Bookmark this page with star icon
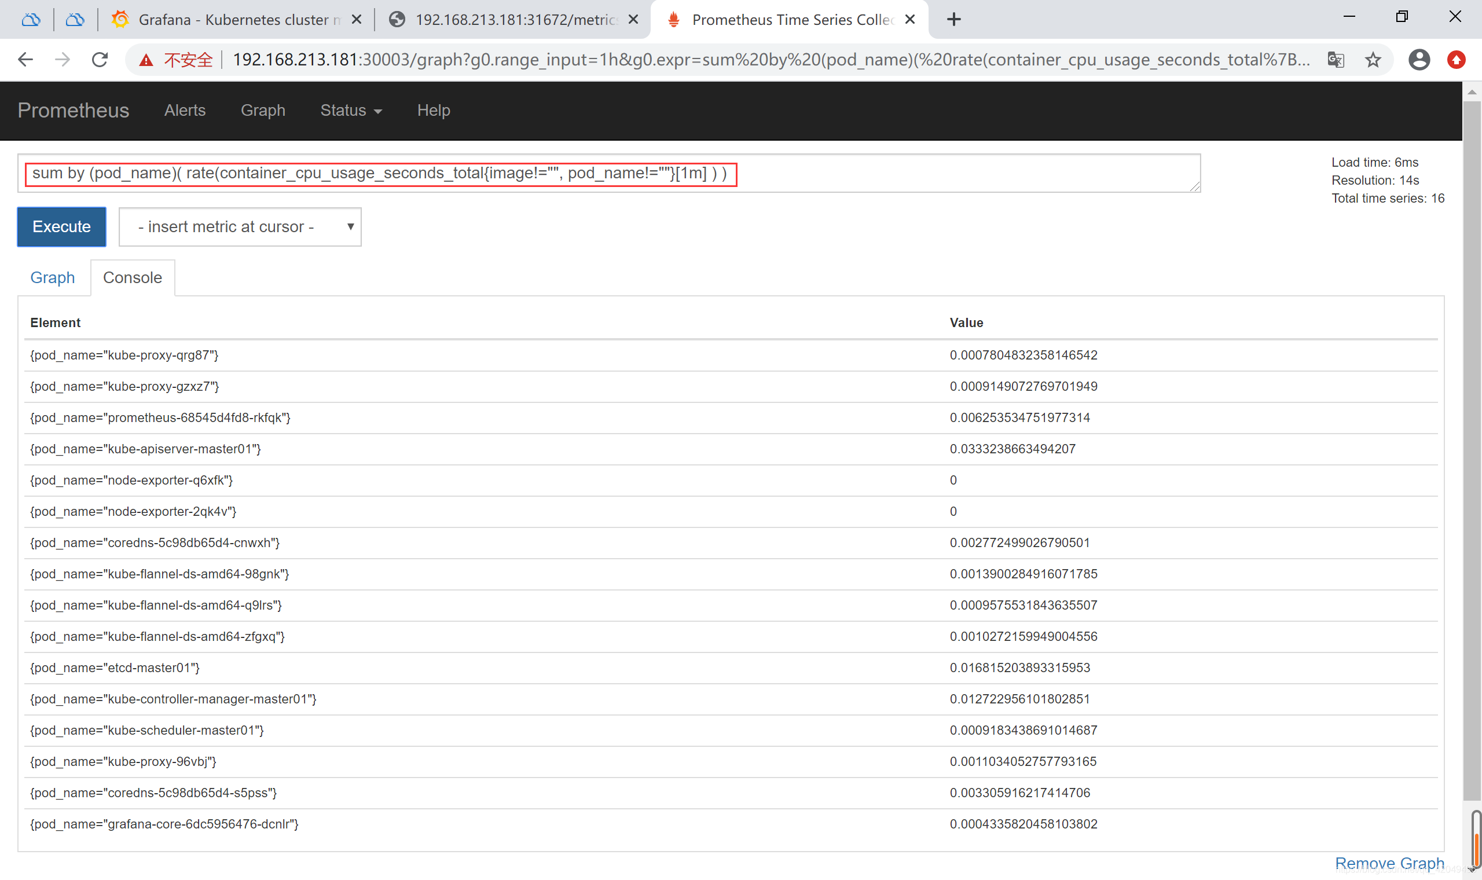Screen dimensions: 1482x880 (1373, 59)
